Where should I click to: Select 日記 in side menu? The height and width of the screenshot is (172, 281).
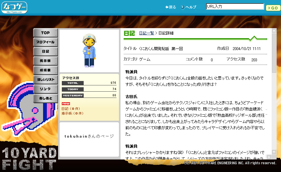coord(46,52)
